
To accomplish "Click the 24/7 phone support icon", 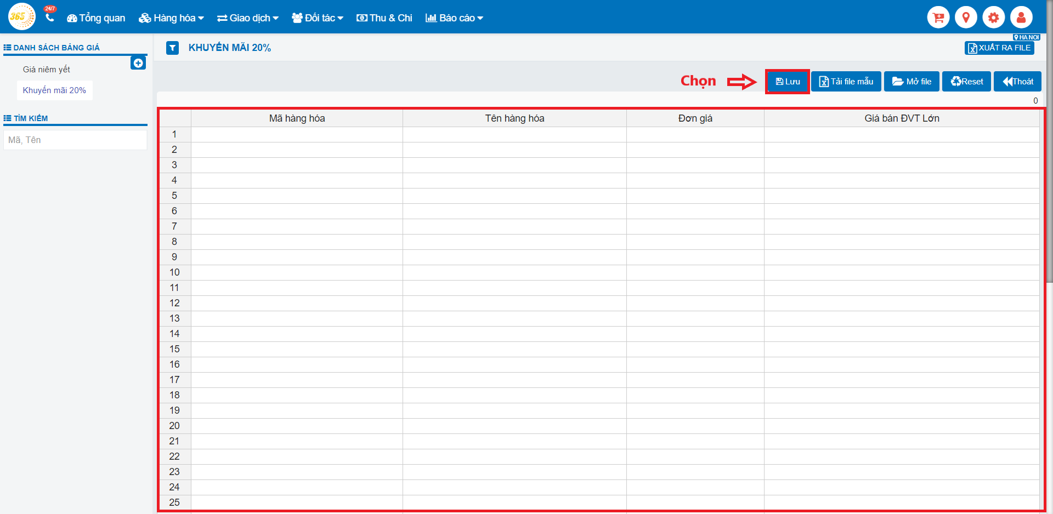I will [x=50, y=16].
